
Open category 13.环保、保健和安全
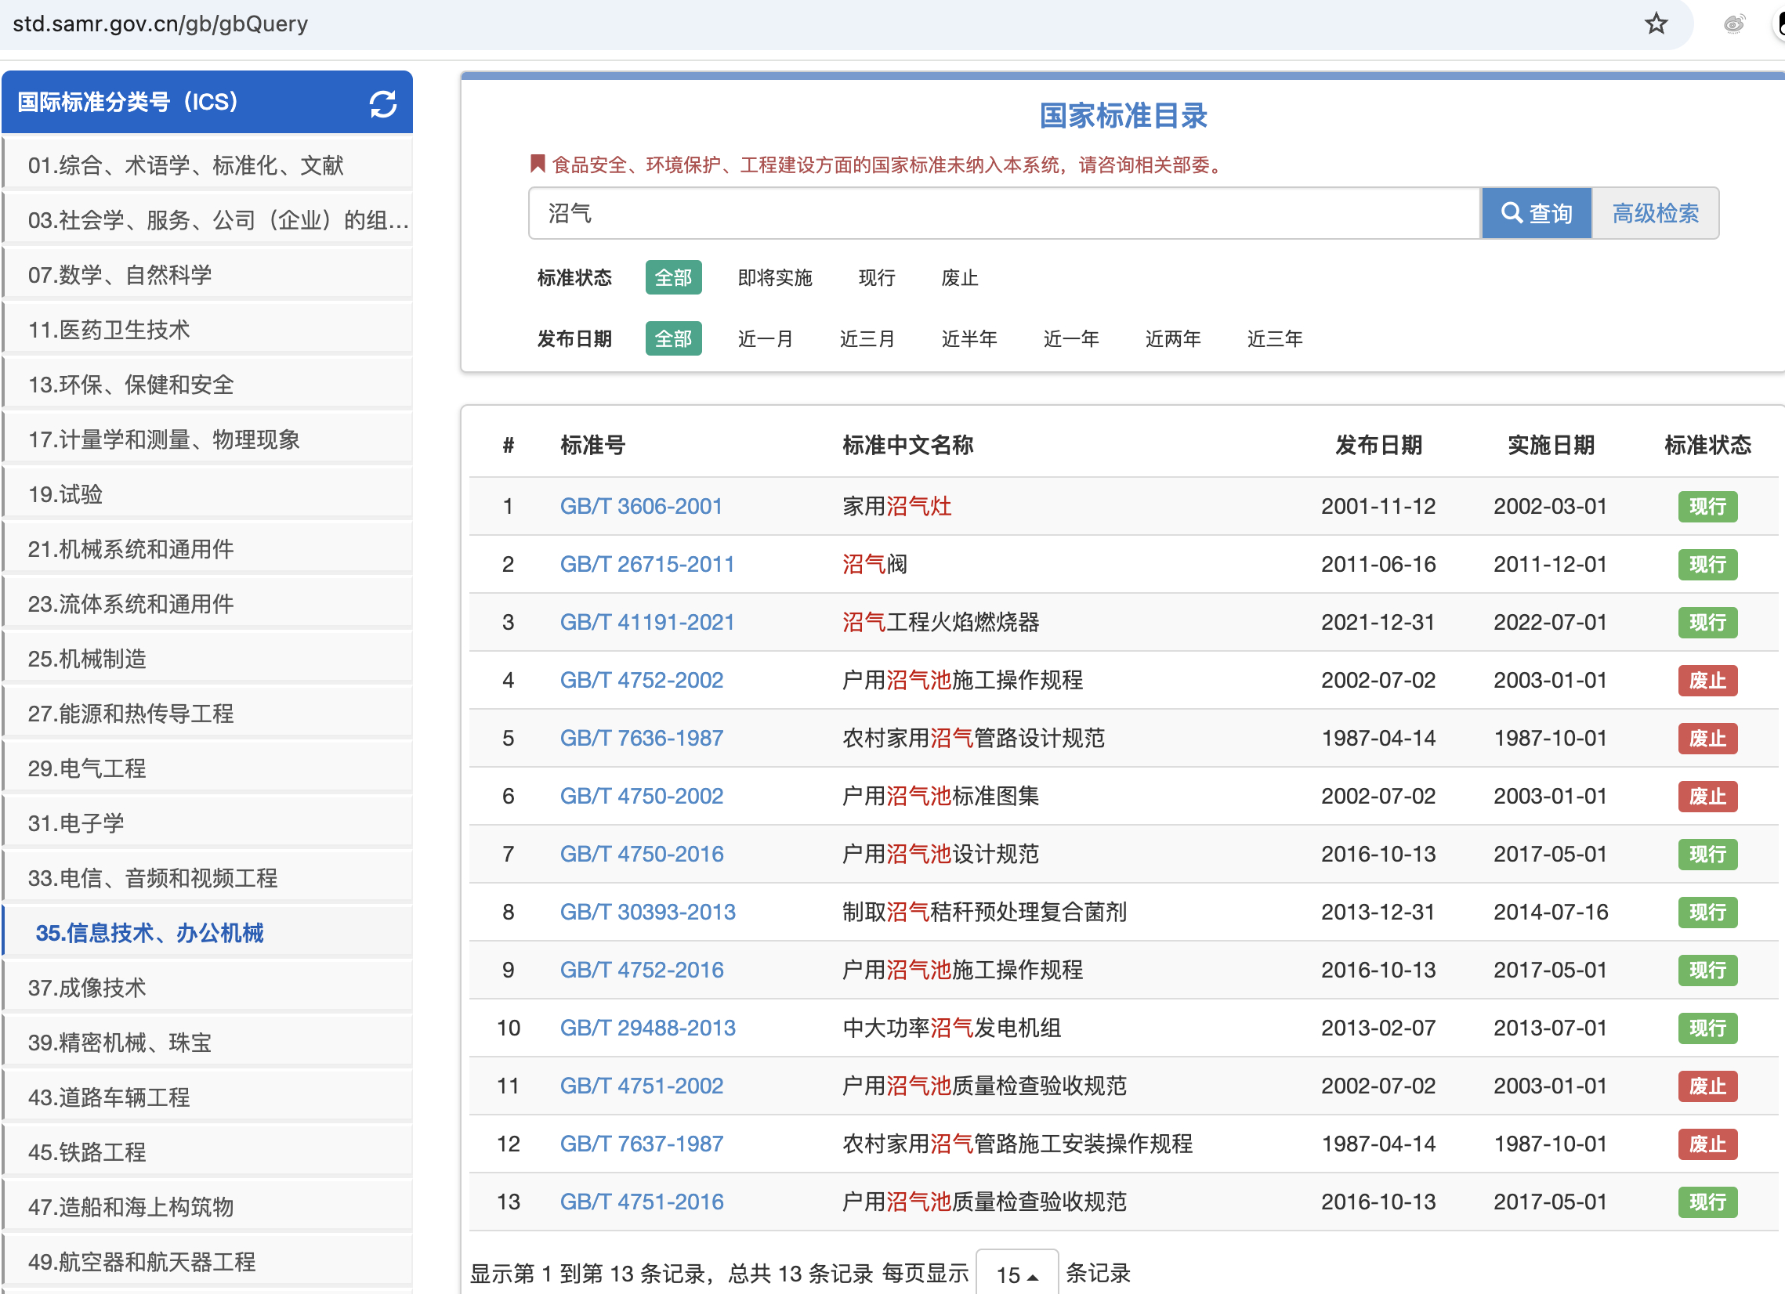[x=208, y=384]
